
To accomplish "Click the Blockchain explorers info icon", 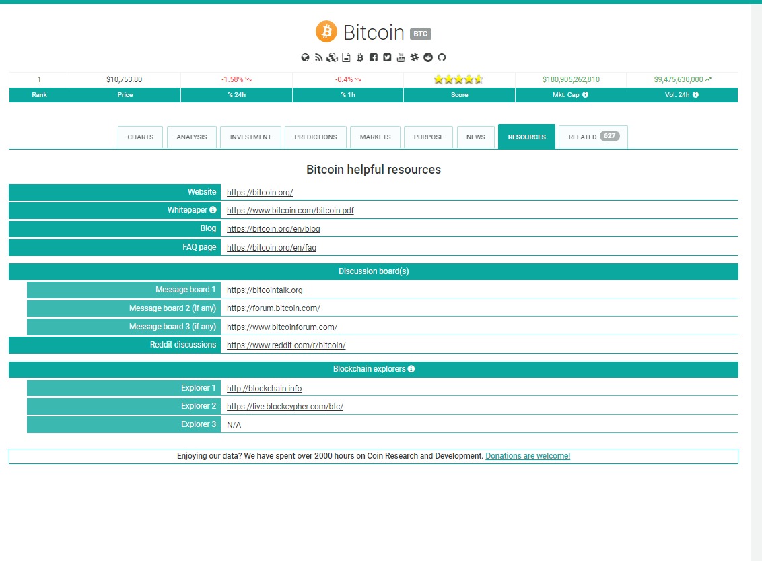I will point(411,369).
